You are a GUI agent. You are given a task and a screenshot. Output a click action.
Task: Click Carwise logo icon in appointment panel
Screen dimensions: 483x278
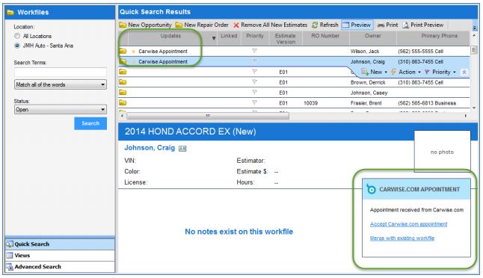click(x=371, y=189)
